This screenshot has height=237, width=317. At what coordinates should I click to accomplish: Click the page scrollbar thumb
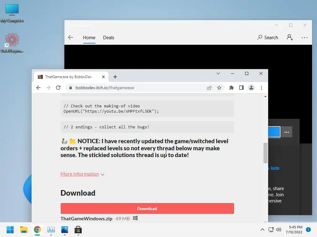pyautogui.click(x=265, y=153)
